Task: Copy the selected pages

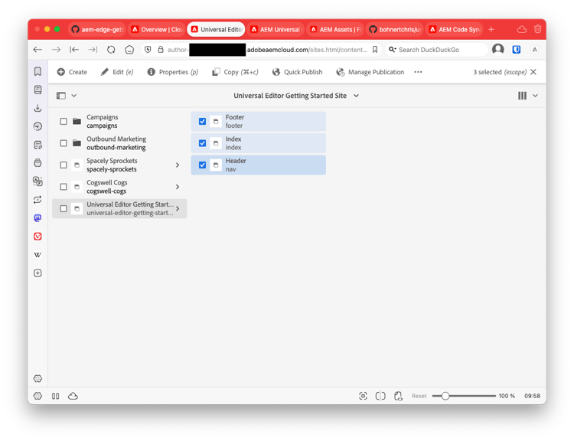Action: pyautogui.click(x=235, y=72)
